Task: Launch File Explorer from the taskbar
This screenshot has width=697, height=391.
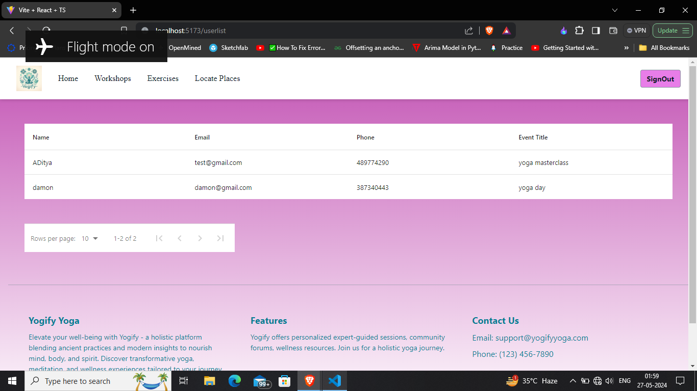Action: tap(210, 381)
